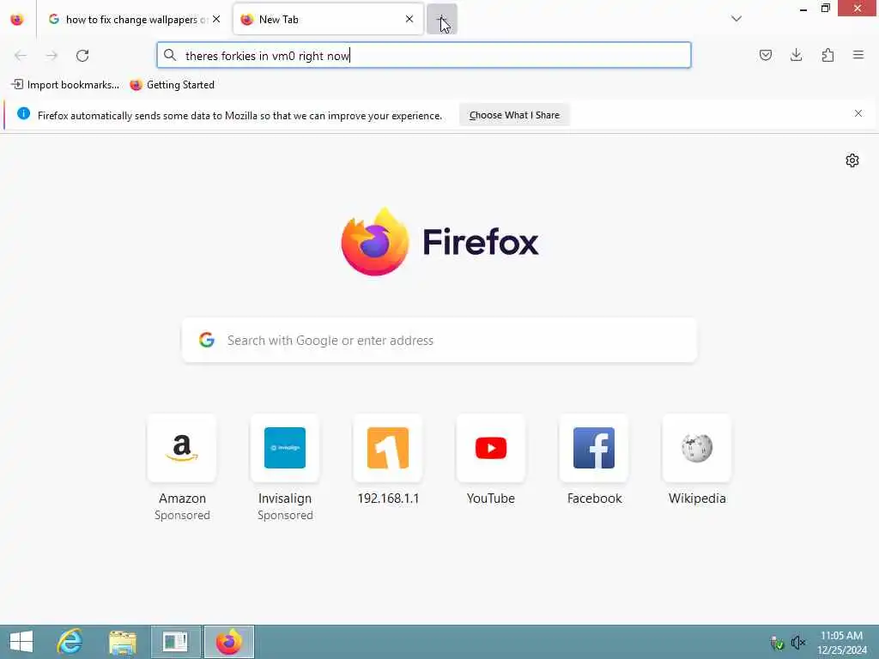Image resolution: width=879 pixels, height=659 pixels.
Task: Click inside the address bar text
Action: click(x=268, y=56)
